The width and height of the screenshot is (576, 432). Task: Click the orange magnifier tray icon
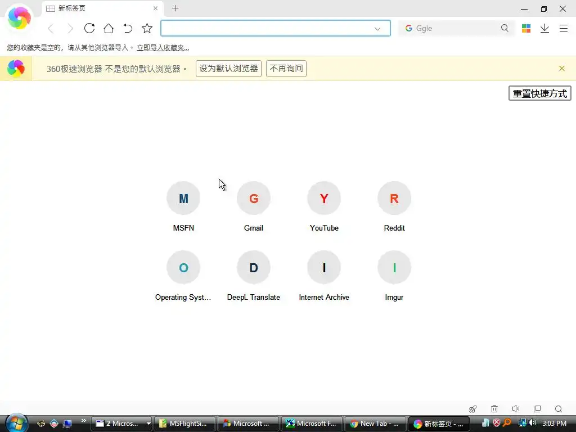point(507,423)
